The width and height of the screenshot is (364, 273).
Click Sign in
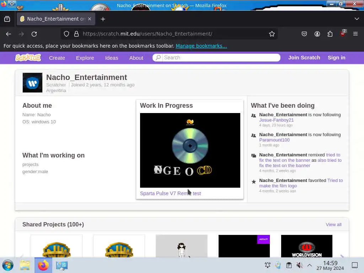coord(336,58)
